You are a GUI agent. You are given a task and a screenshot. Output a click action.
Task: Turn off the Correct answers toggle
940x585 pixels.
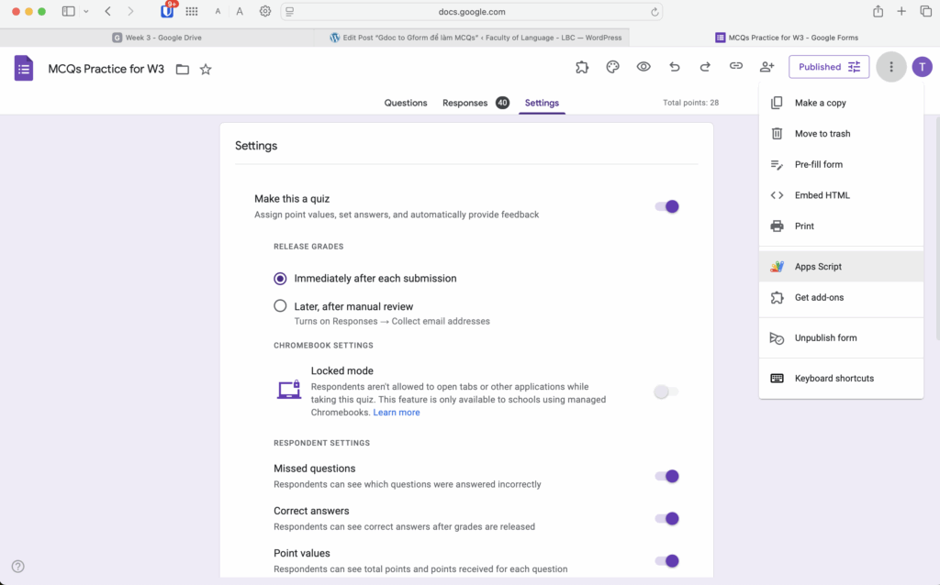pyautogui.click(x=666, y=518)
